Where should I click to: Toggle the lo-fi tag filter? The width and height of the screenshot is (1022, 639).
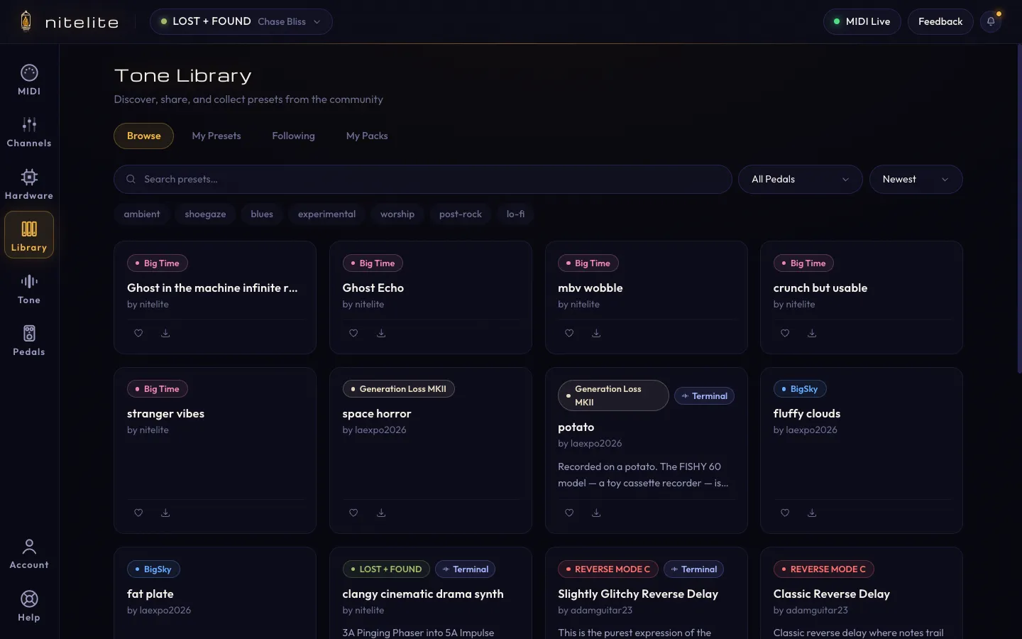point(515,214)
